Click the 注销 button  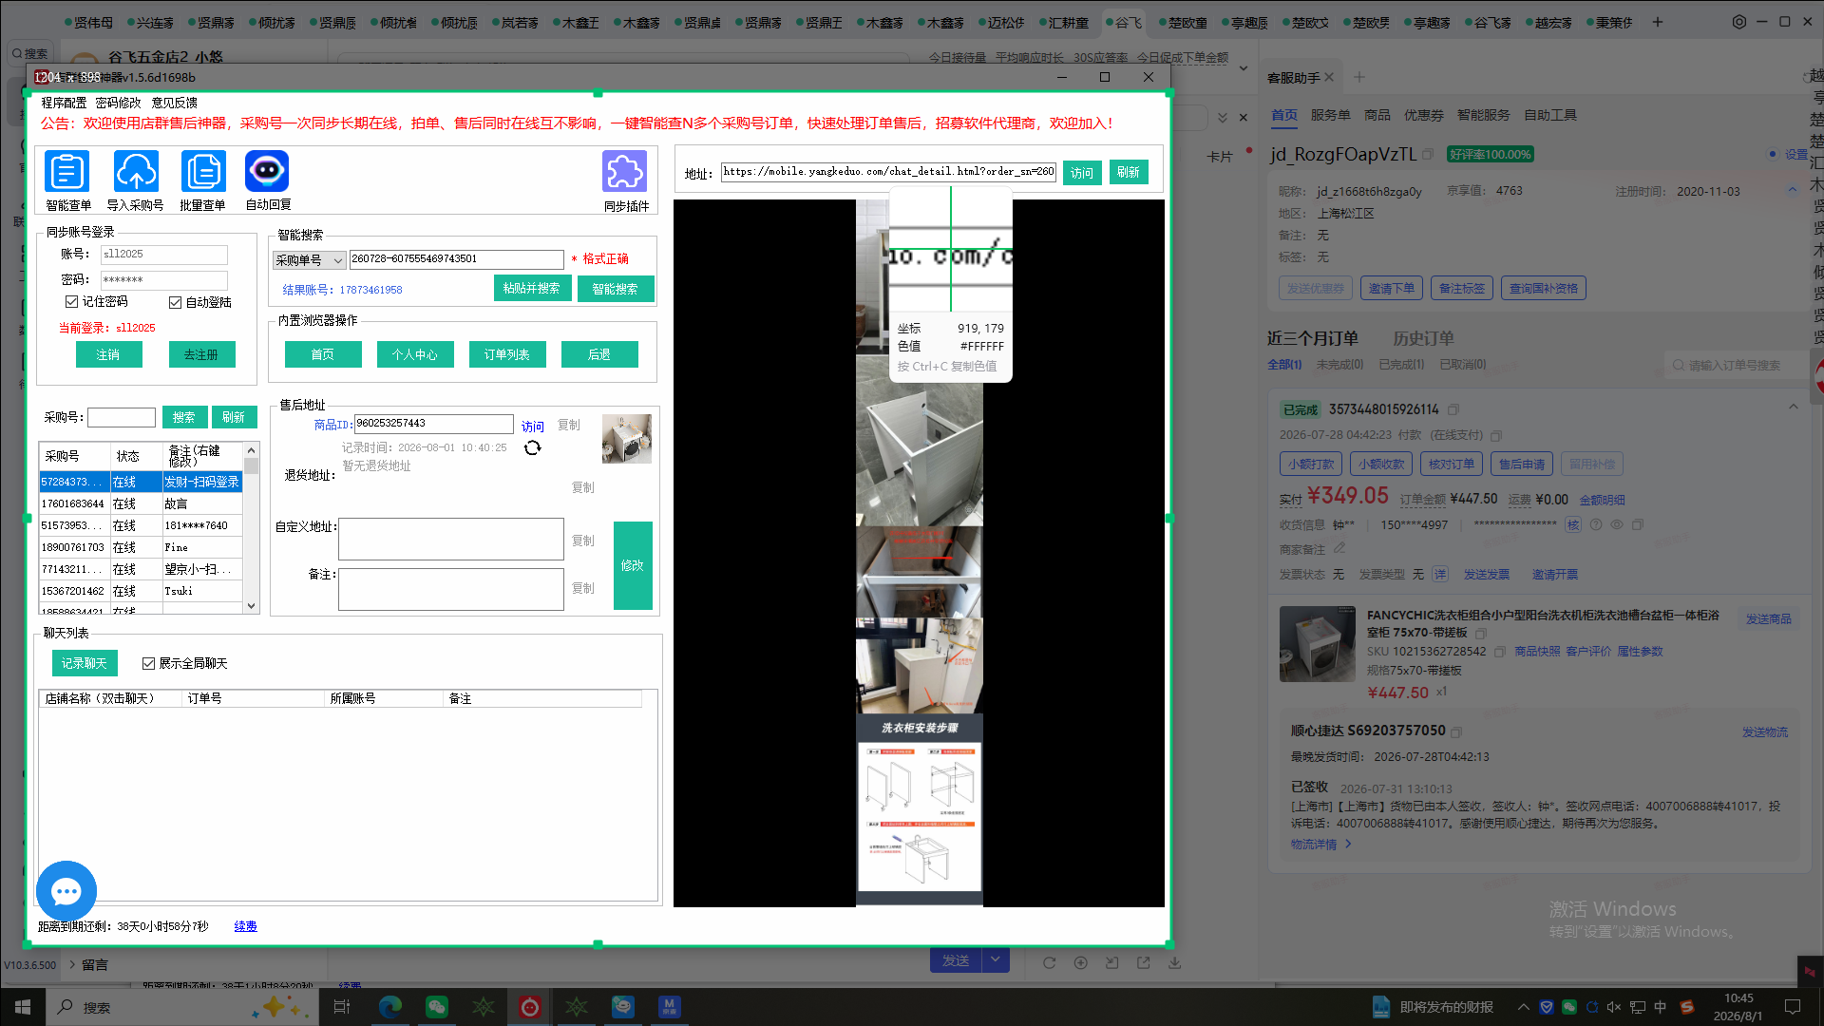coord(108,354)
